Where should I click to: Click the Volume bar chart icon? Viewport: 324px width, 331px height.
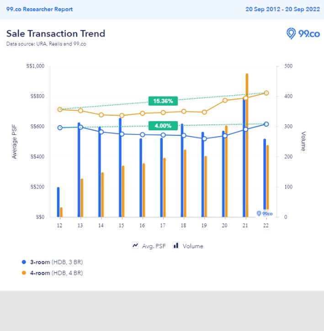click(175, 246)
